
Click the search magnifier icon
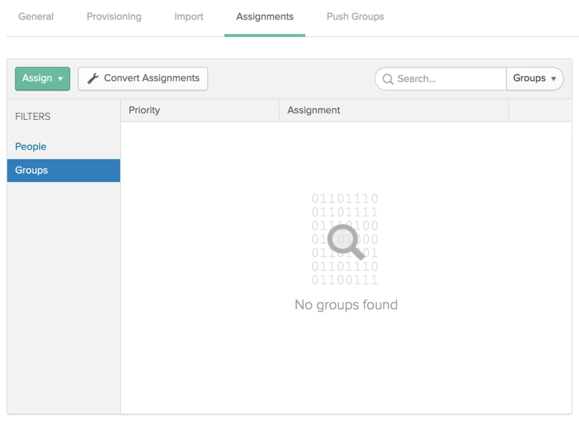387,79
